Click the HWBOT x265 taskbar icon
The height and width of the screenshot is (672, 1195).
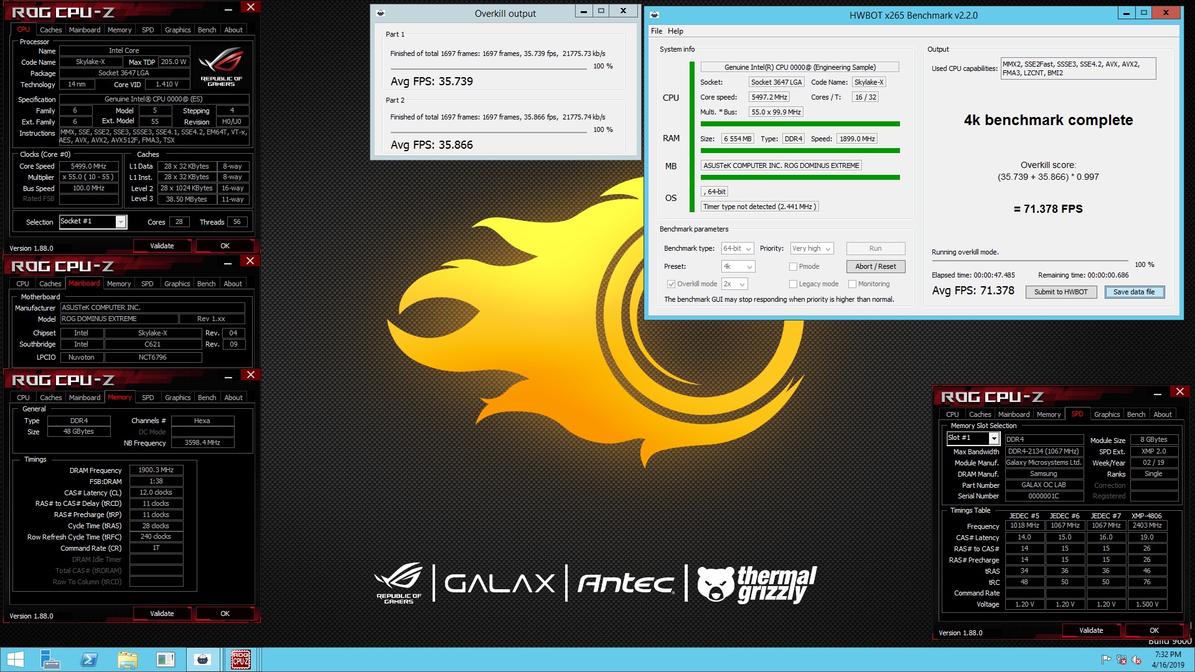coord(202,660)
